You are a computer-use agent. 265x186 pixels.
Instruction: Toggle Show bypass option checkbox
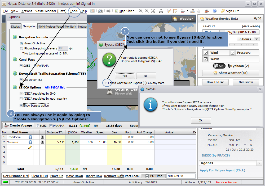click(21, 105)
